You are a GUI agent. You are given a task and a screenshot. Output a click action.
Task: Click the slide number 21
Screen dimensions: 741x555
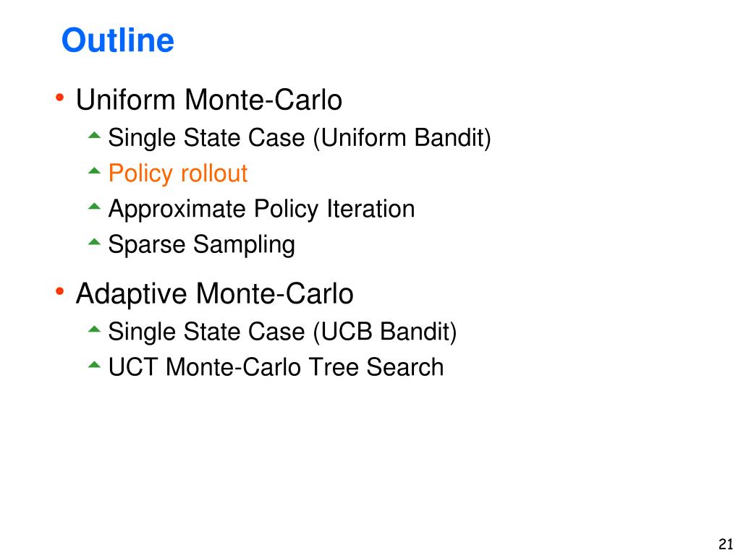coord(725,543)
